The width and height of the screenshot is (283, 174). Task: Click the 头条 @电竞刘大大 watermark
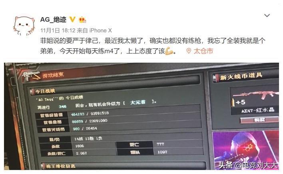click(x=248, y=165)
